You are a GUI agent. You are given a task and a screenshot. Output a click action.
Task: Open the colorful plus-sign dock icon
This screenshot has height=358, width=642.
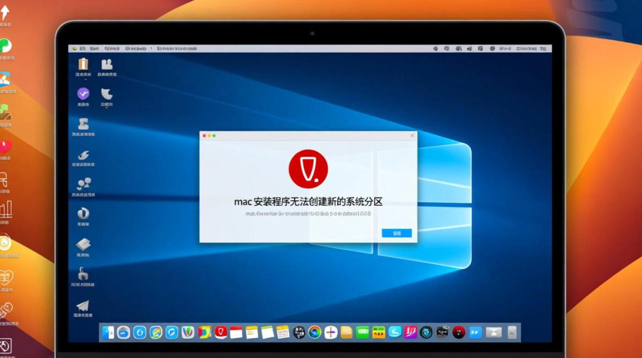click(x=331, y=332)
